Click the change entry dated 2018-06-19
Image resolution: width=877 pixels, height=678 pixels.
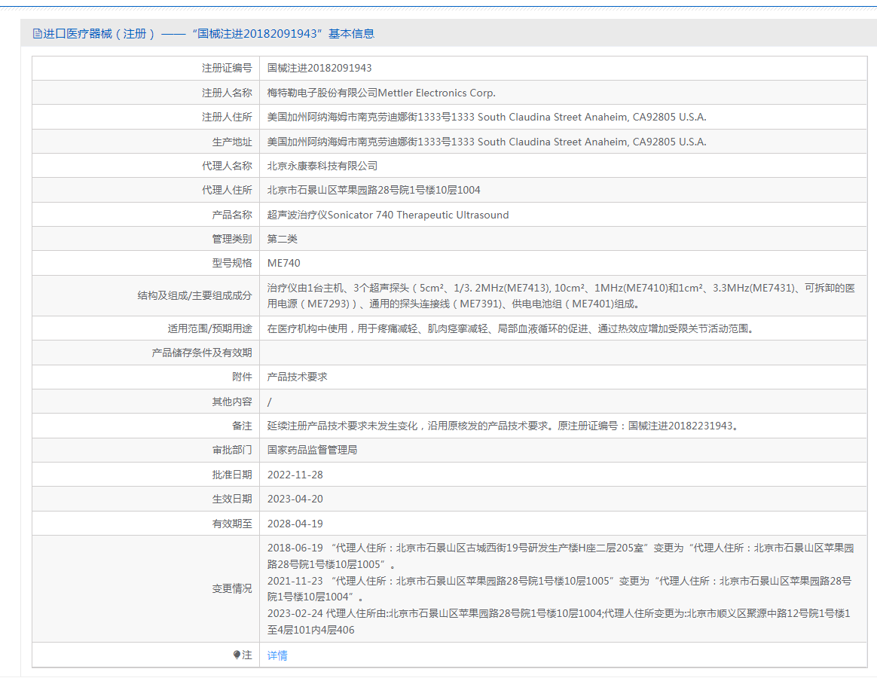coord(561,556)
